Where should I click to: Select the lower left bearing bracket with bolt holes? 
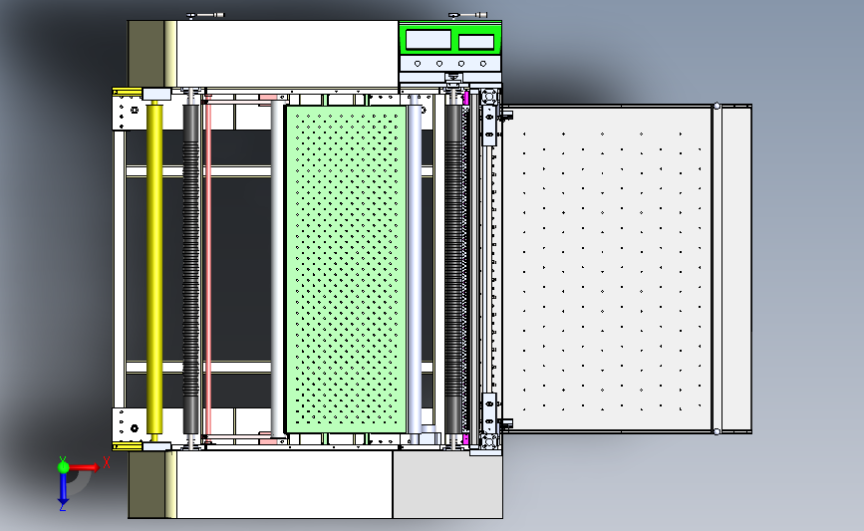129,424
